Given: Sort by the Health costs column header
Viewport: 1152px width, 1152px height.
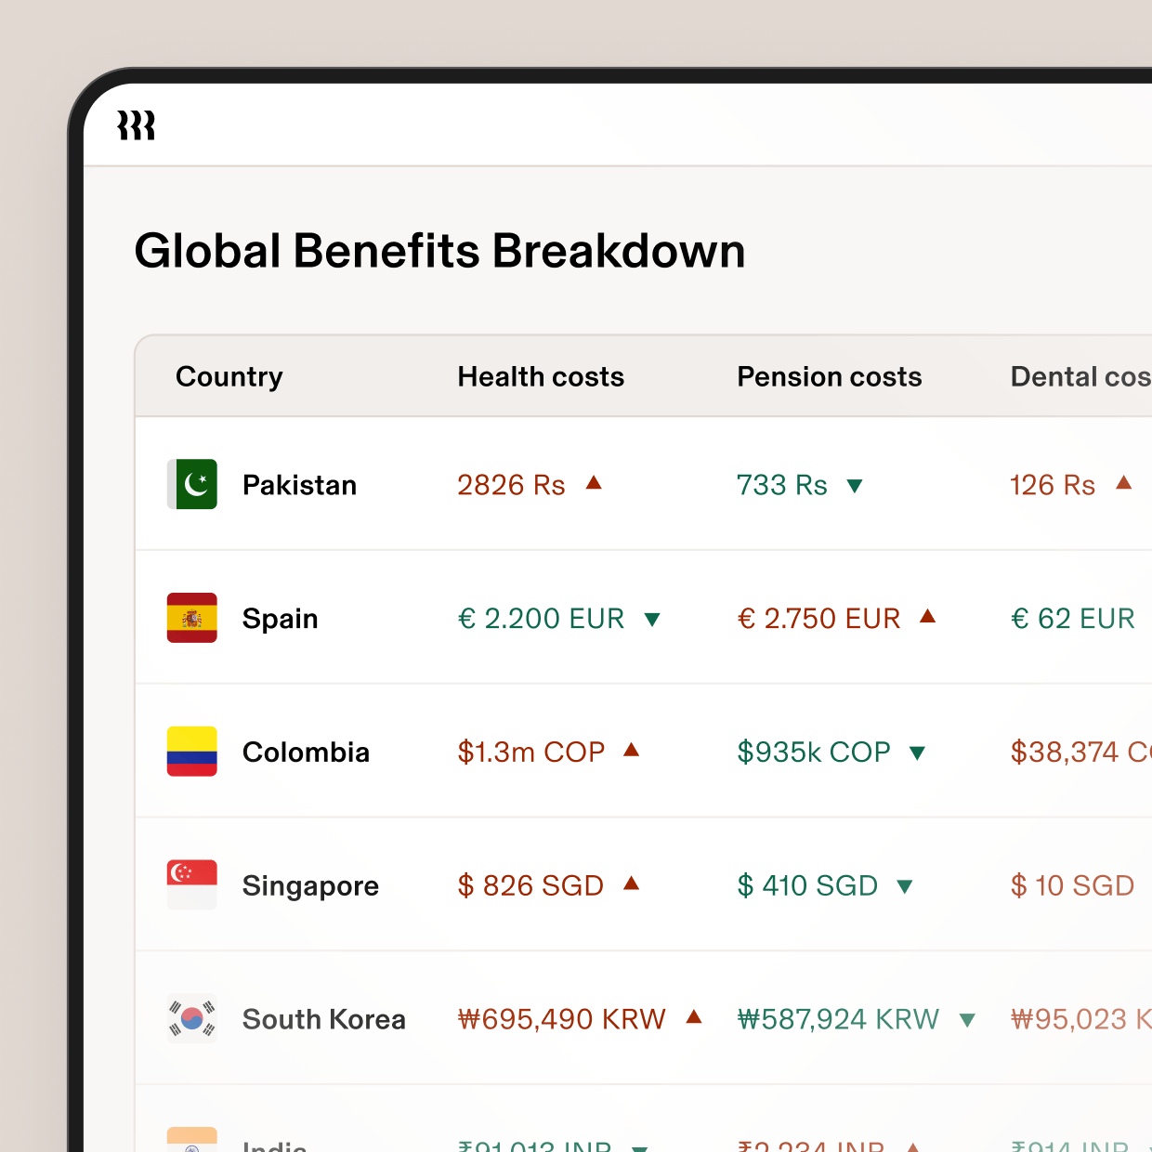Looking at the screenshot, I should (541, 376).
